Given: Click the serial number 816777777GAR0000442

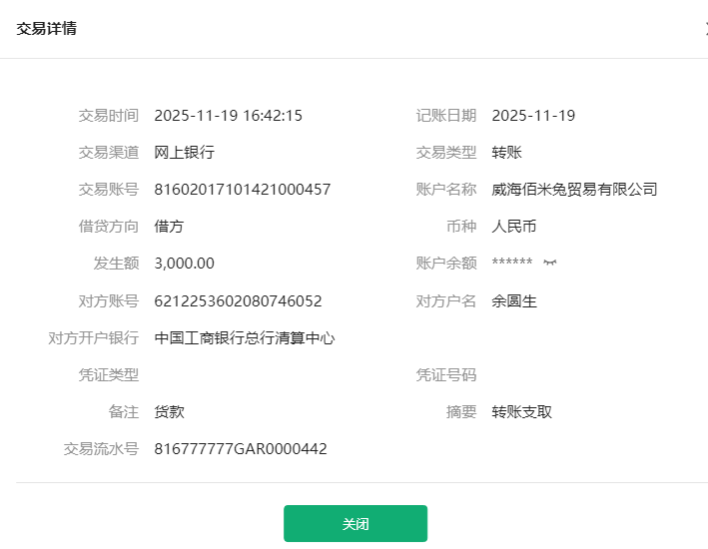Looking at the screenshot, I should pyautogui.click(x=241, y=449).
